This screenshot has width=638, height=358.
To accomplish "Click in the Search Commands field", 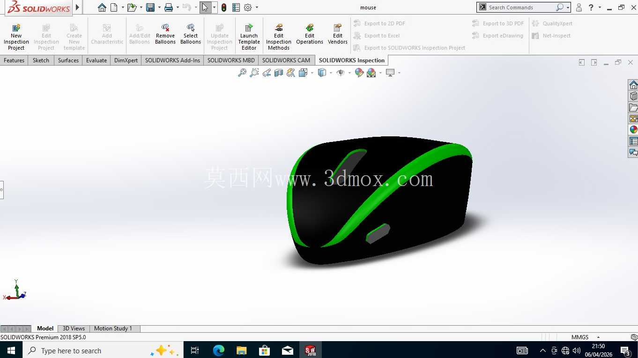I will click(x=521, y=7).
